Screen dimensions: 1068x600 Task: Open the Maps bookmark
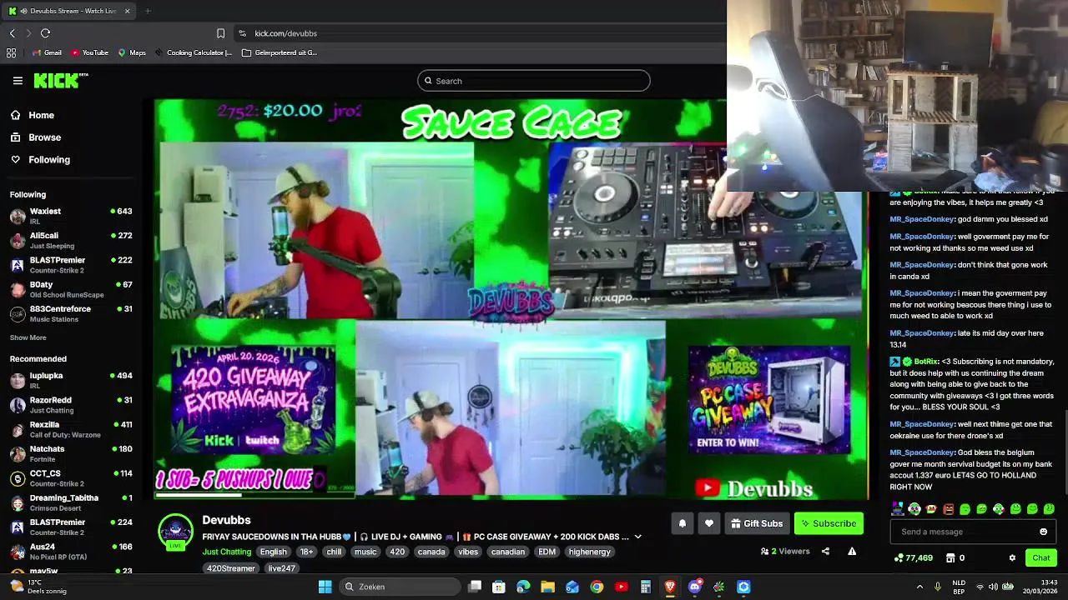click(x=132, y=52)
